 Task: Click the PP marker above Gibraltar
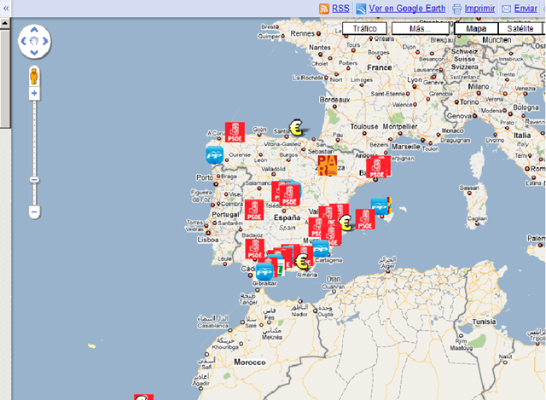point(264,271)
